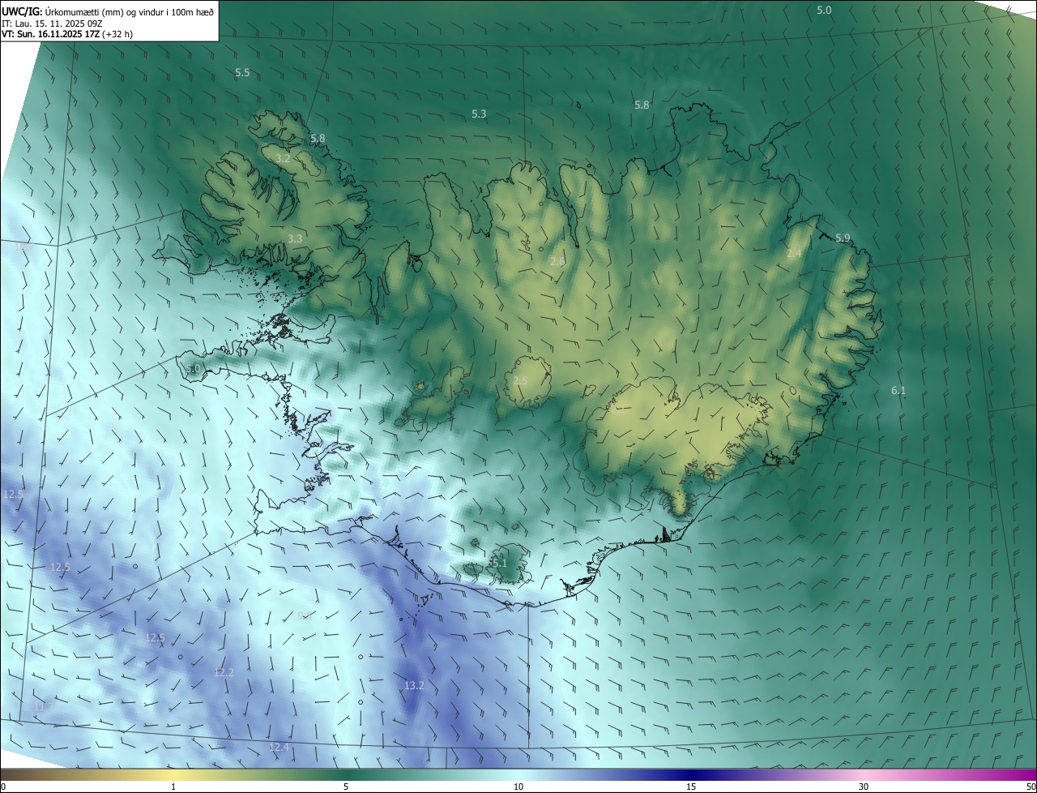Viewport: 1037px width, 793px height.
Task: Click the 10 mark on the color scale
Action: point(518,787)
